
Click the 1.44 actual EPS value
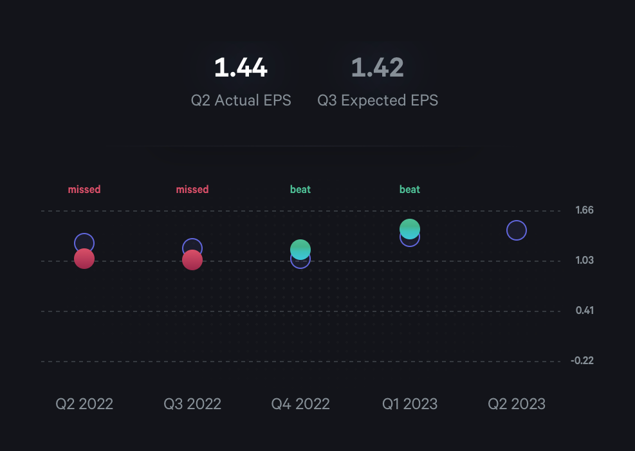pyautogui.click(x=241, y=68)
